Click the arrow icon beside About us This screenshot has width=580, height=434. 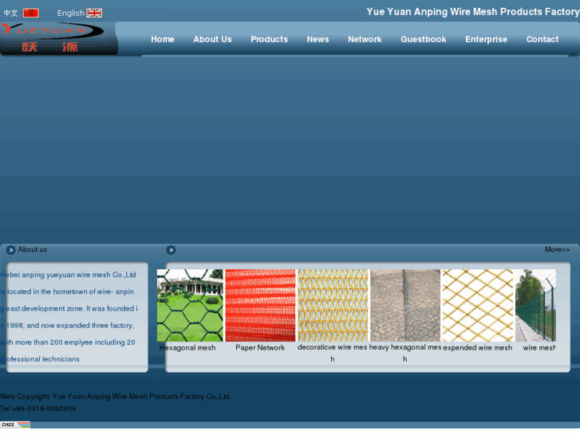10,250
